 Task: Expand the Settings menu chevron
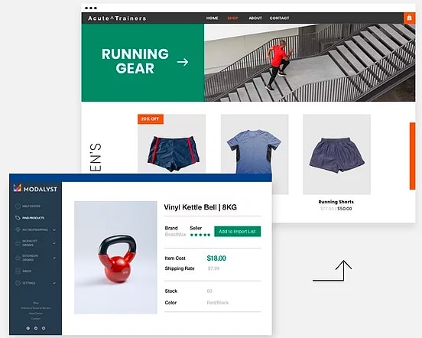[x=54, y=283]
